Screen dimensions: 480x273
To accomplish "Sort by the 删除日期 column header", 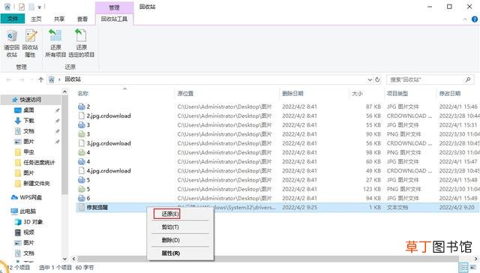I will 292,93.
